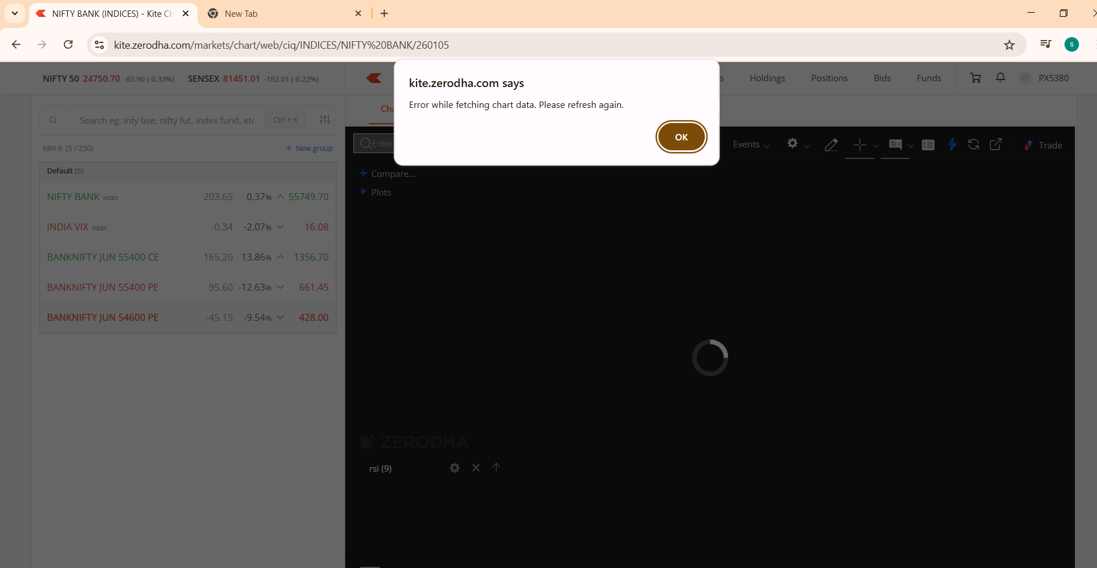Viewport: 1097px width, 568px height.
Task: Go back in browser history
Action: (x=16, y=45)
